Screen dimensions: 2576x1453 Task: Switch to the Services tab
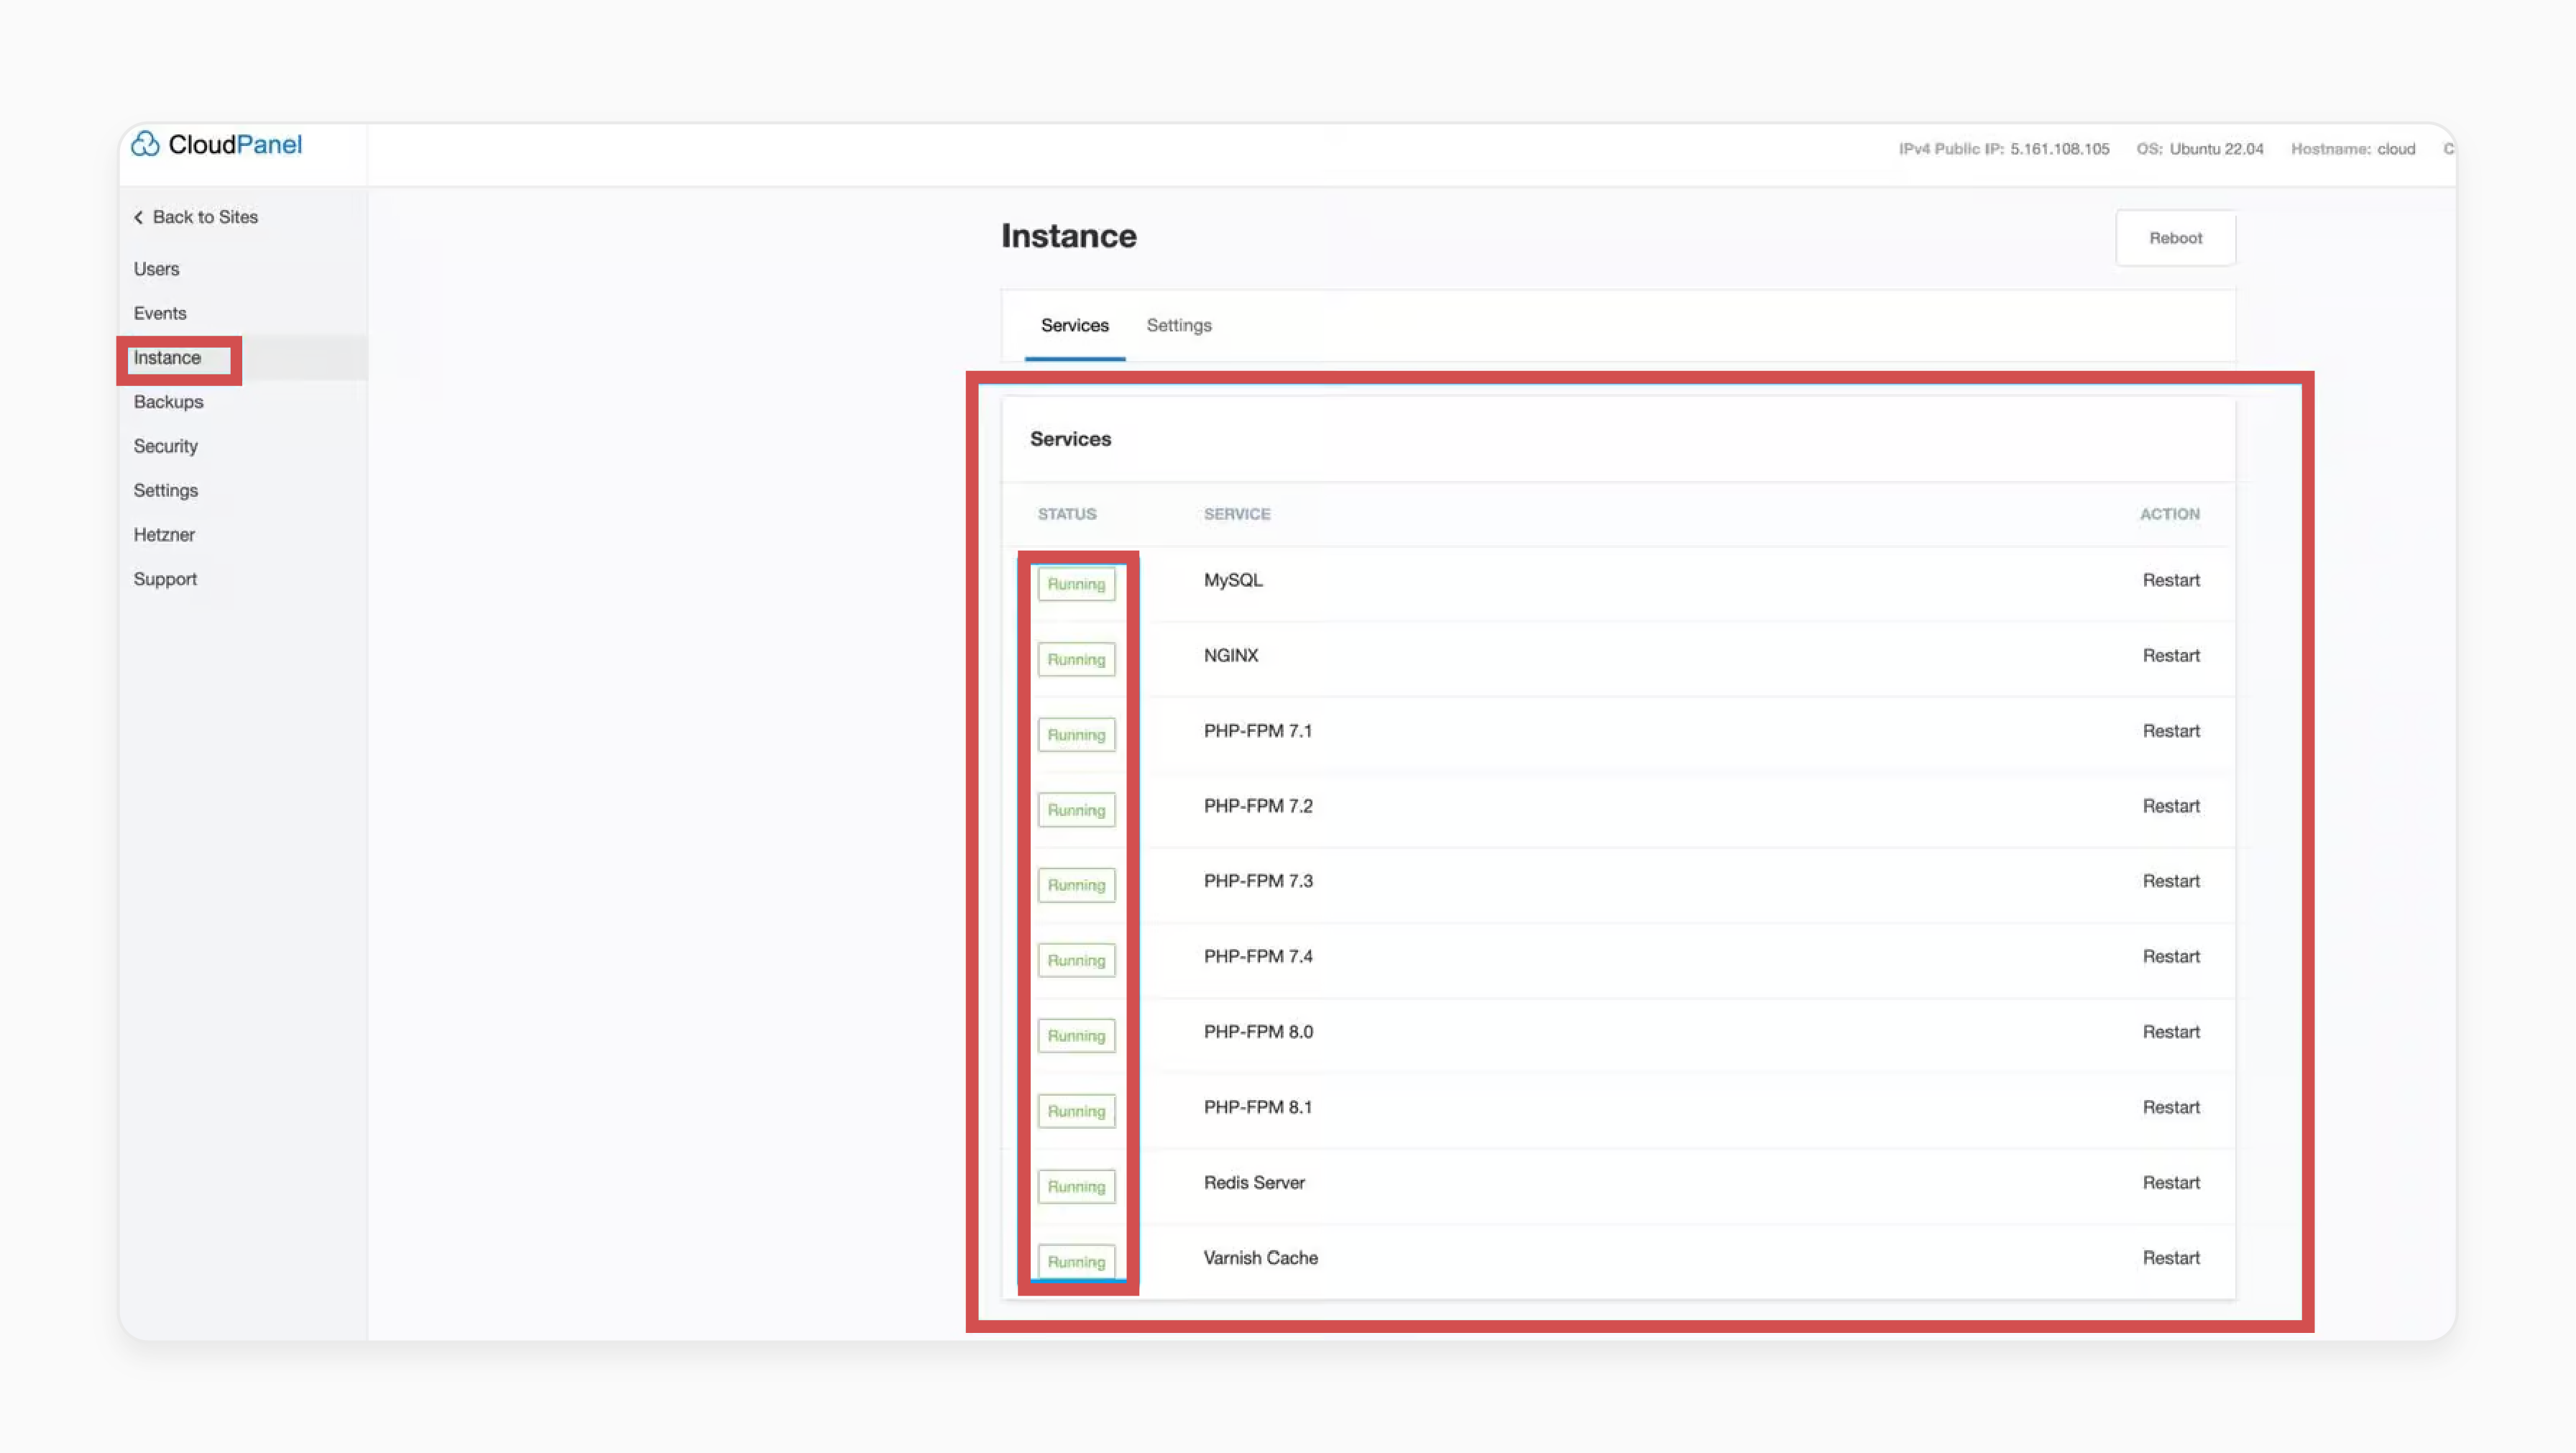click(1074, 325)
